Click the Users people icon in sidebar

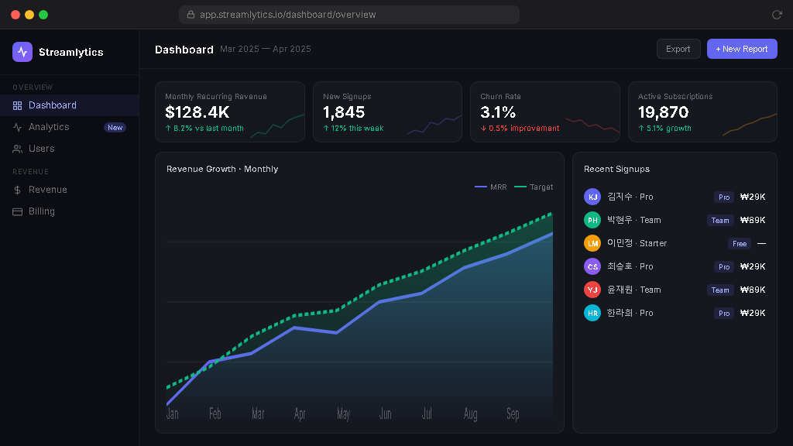18,149
